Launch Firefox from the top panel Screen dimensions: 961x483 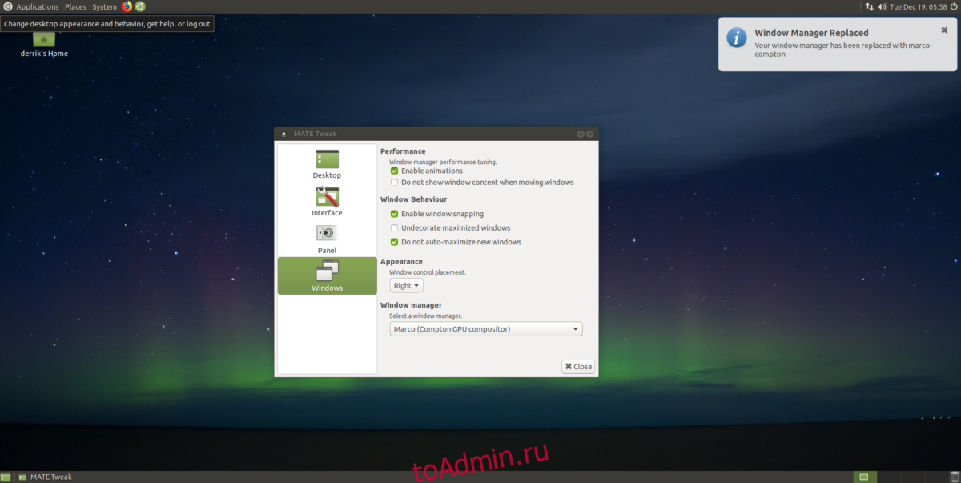coord(127,6)
